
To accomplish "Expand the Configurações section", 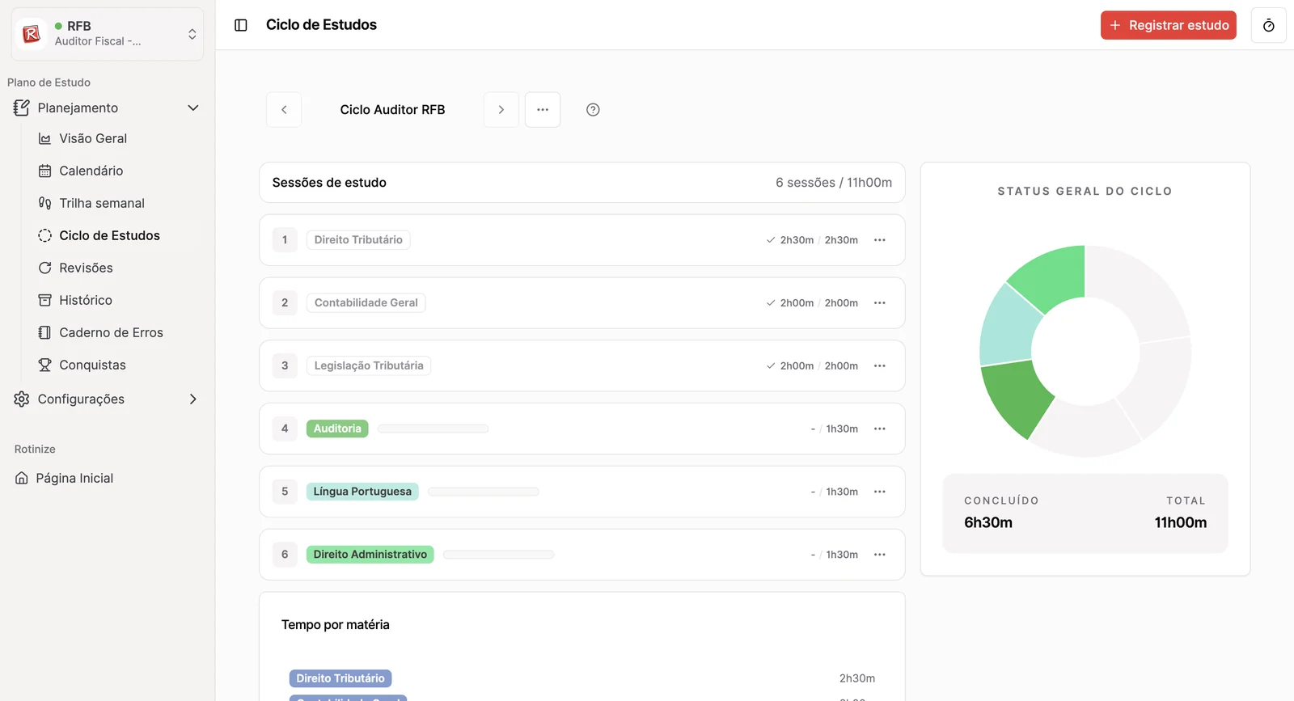I will click(x=107, y=399).
